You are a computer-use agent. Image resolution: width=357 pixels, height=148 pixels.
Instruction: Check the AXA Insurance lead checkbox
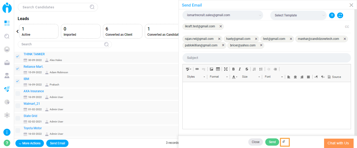click(18, 94)
